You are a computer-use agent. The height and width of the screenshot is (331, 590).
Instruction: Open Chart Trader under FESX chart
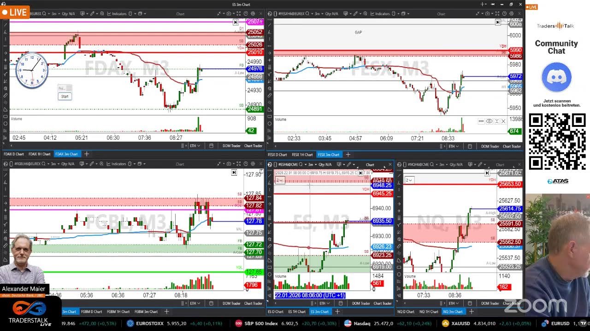pyautogui.click(x=512, y=146)
